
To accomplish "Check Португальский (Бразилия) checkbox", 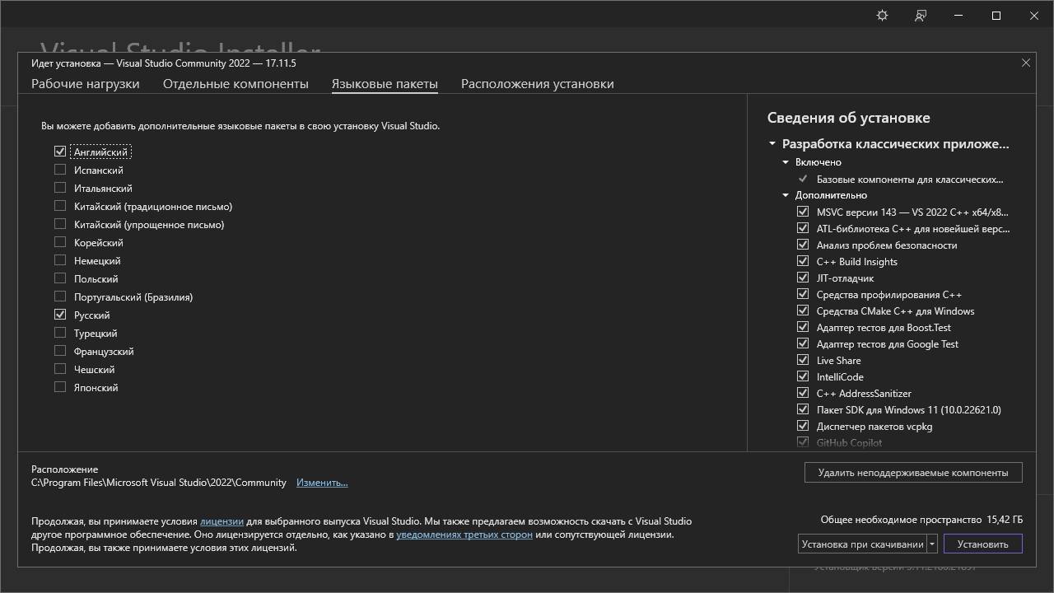I will 60,296.
